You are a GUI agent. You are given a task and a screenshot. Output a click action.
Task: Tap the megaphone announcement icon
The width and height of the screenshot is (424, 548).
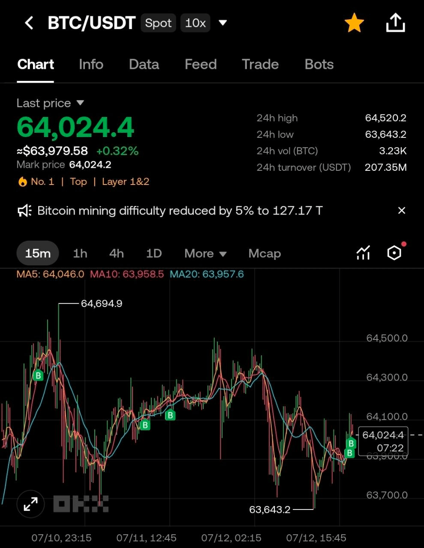pos(24,211)
